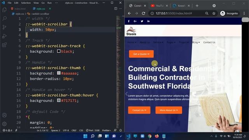Select the style.css editor tab

(39, 9)
